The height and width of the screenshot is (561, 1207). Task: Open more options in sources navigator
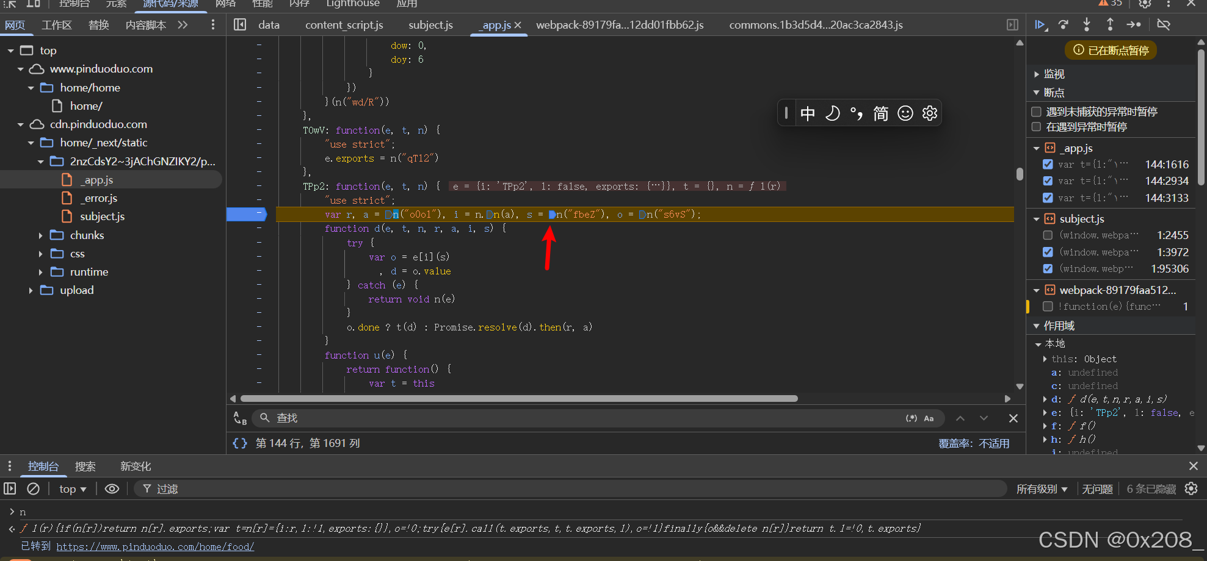(x=212, y=24)
